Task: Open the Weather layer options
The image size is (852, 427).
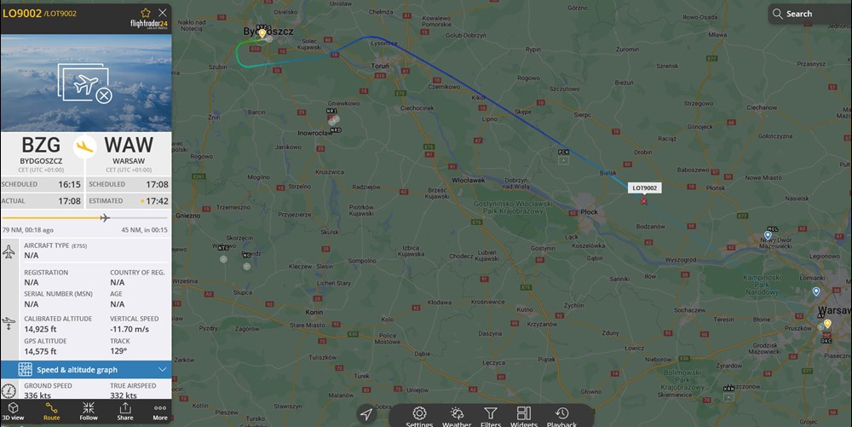Action: tap(457, 417)
